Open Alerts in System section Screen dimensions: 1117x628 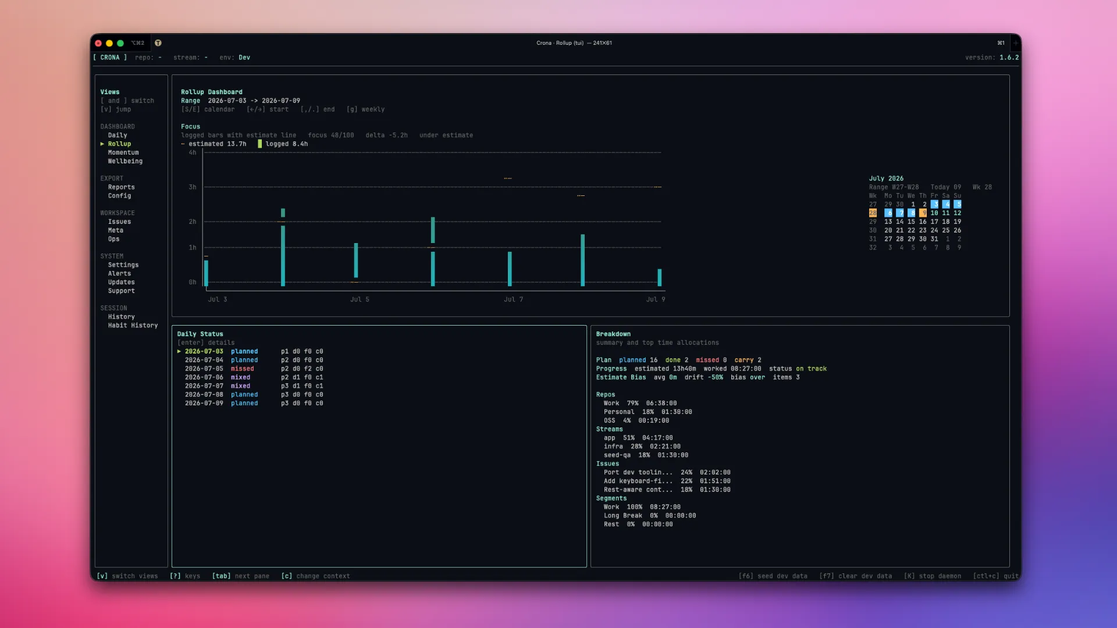tap(119, 274)
